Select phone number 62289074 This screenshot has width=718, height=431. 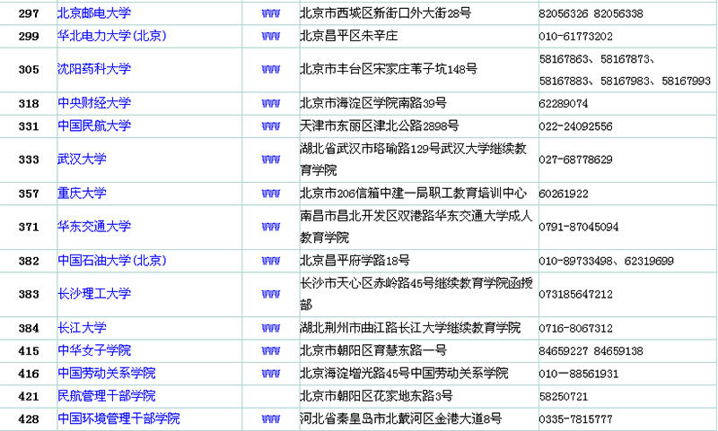click(x=564, y=104)
